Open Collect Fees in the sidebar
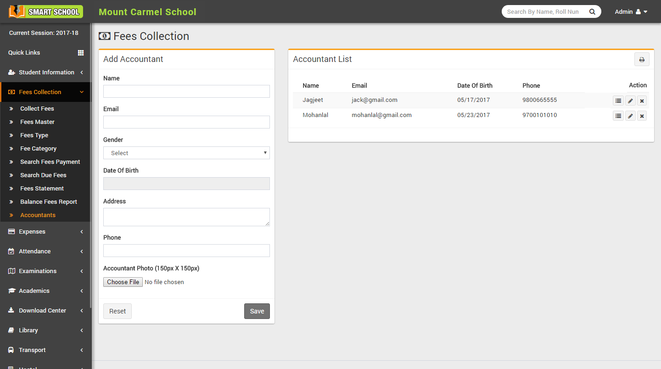Screen dimensions: 661x369 tap(37, 109)
